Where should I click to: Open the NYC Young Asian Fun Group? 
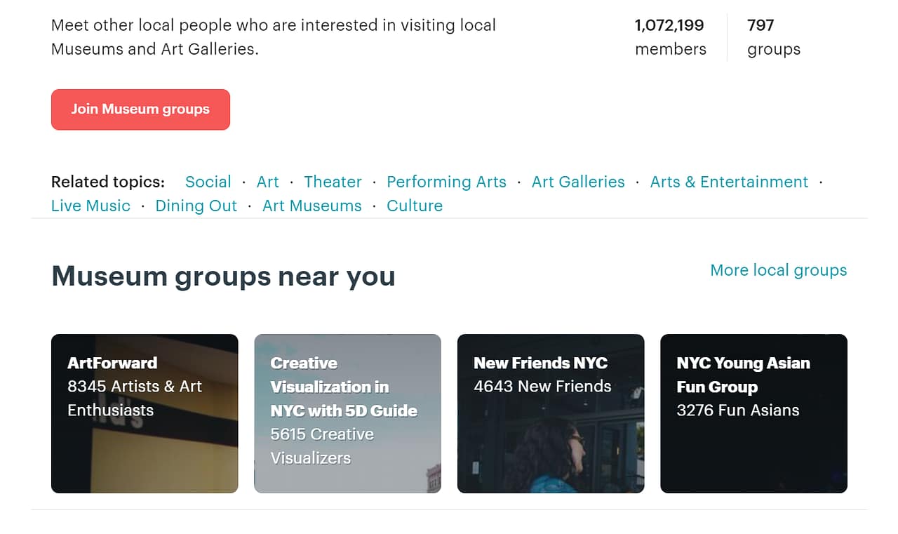(x=753, y=413)
